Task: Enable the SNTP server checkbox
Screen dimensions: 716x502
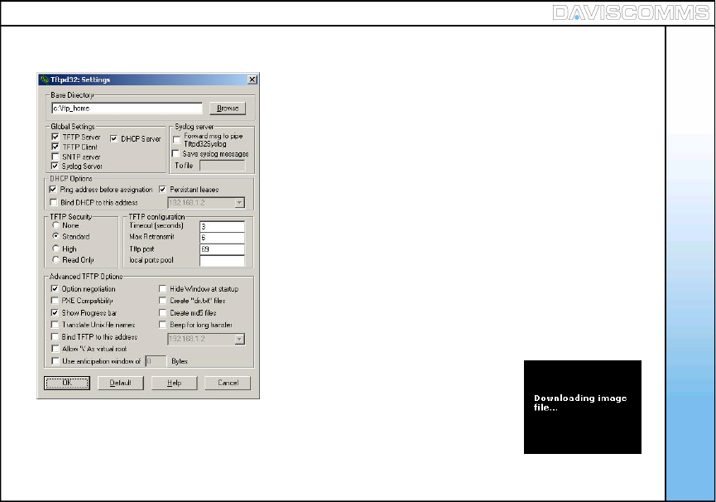Action: pyautogui.click(x=55, y=157)
